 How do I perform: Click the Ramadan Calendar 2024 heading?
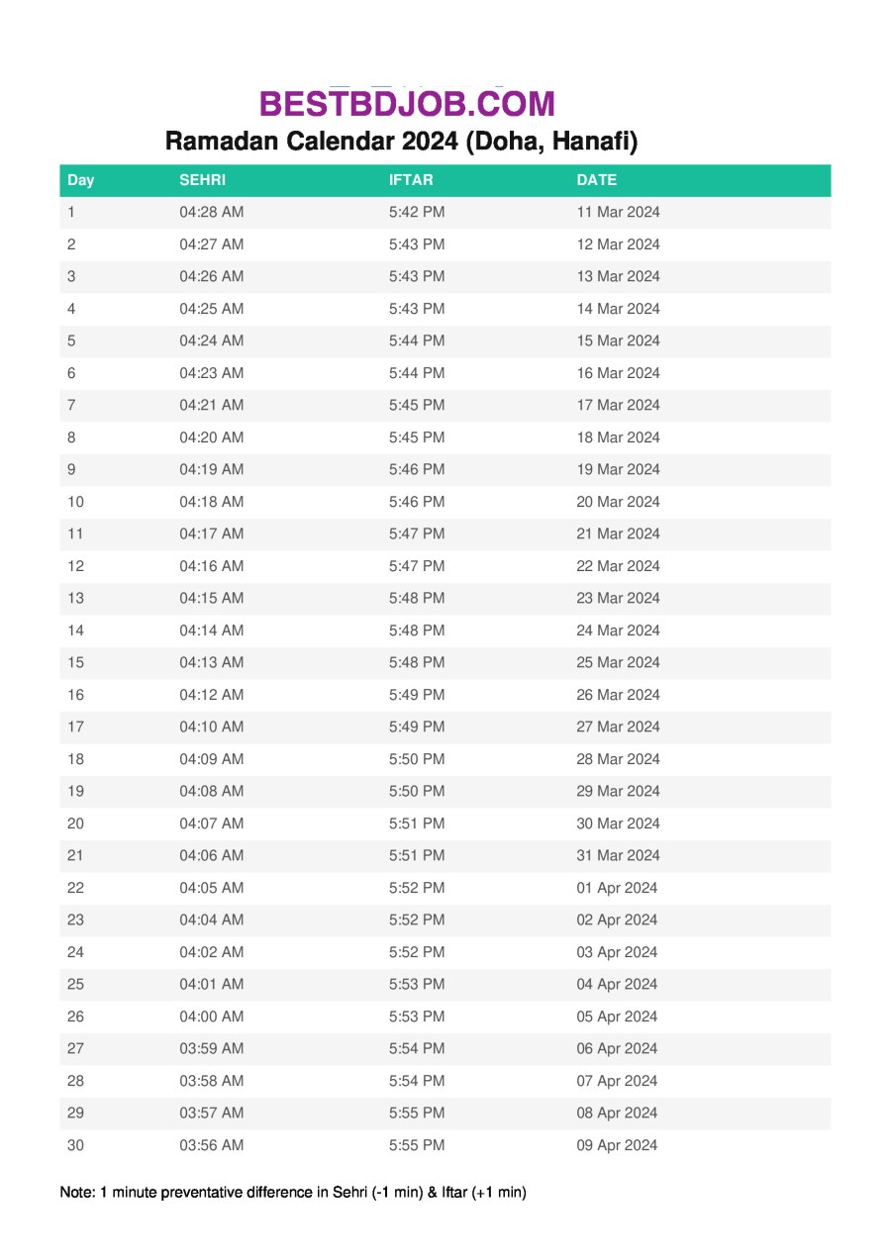click(x=401, y=142)
